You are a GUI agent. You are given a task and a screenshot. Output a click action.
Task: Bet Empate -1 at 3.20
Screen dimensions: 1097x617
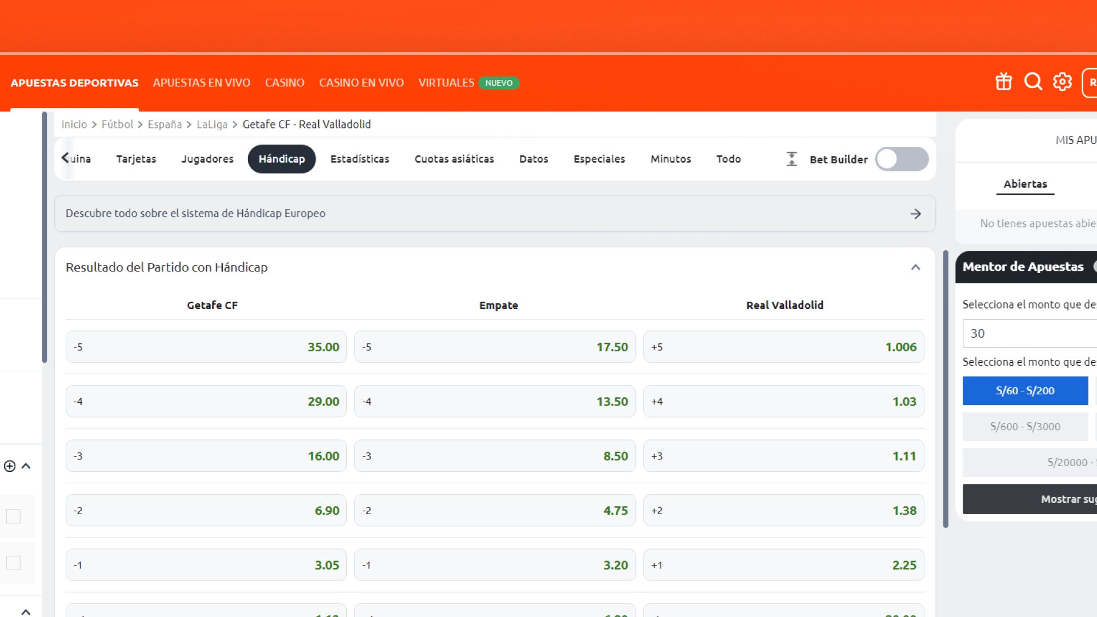[495, 565]
